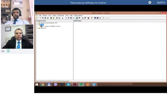Open the Bookmarks menu
The width and height of the screenshot is (167, 94).
pos(61,15)
